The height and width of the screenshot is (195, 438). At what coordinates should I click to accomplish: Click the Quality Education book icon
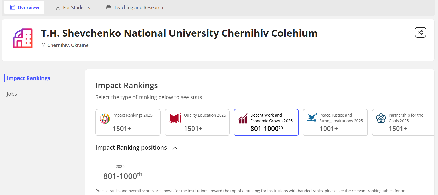pos(175,119)
